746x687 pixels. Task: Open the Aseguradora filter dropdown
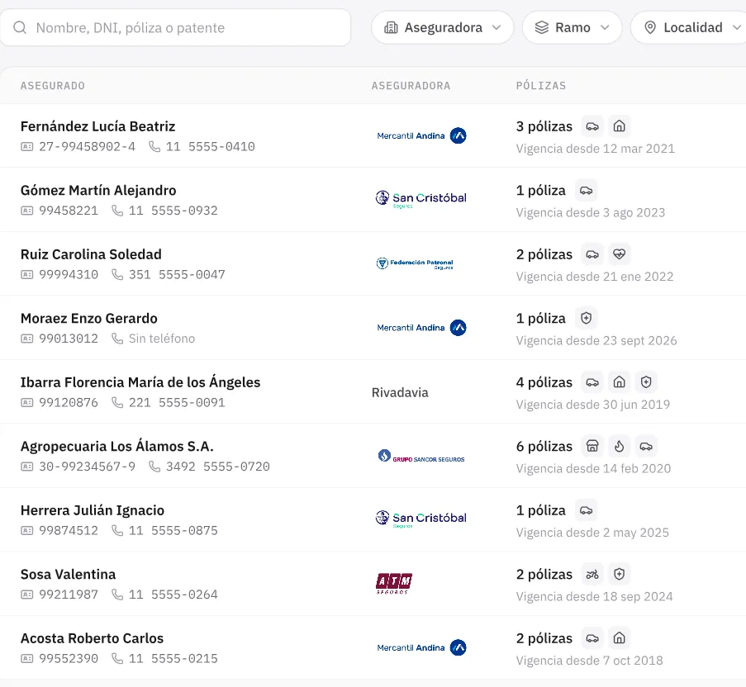tap(443, 27)
